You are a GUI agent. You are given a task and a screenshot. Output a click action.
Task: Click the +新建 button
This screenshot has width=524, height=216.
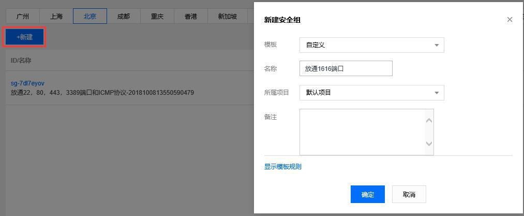24,37
